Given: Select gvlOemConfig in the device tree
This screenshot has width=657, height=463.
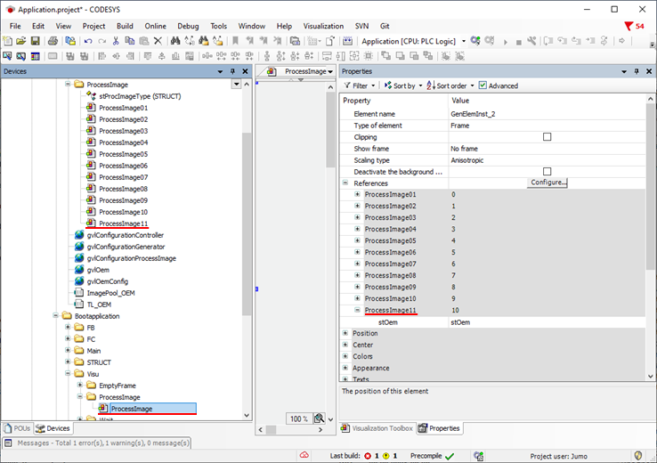Looking at the screenshot, I should (x=107, y=281).
